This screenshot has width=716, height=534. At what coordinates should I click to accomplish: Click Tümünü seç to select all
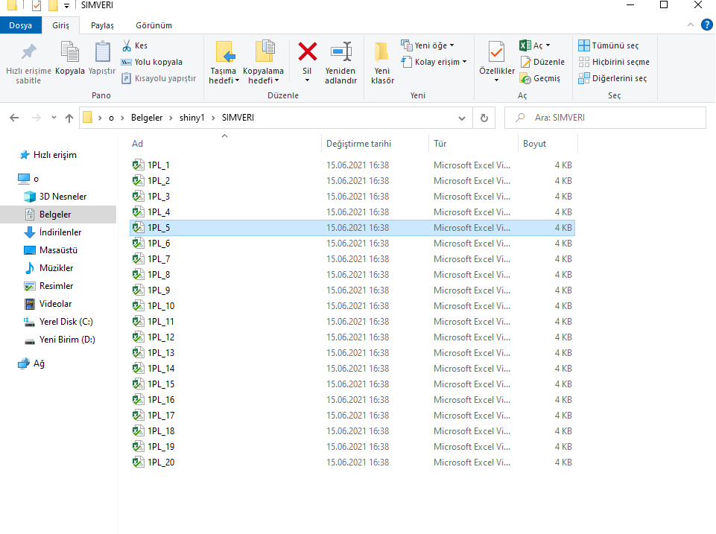coord(609,45)
